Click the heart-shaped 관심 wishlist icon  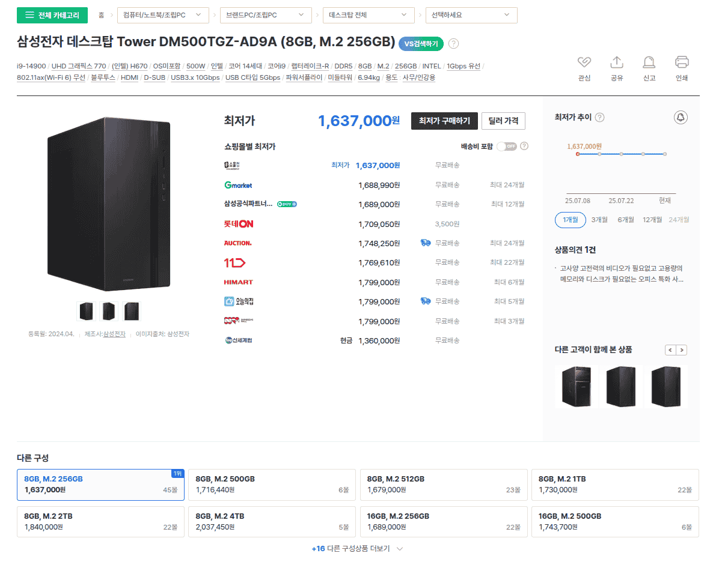click(x=584, y=62)
